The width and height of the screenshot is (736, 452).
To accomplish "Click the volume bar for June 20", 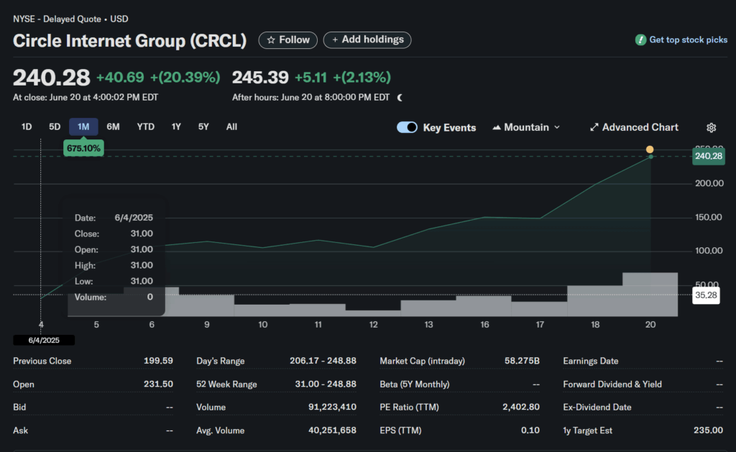I will (x=650, y=295).
